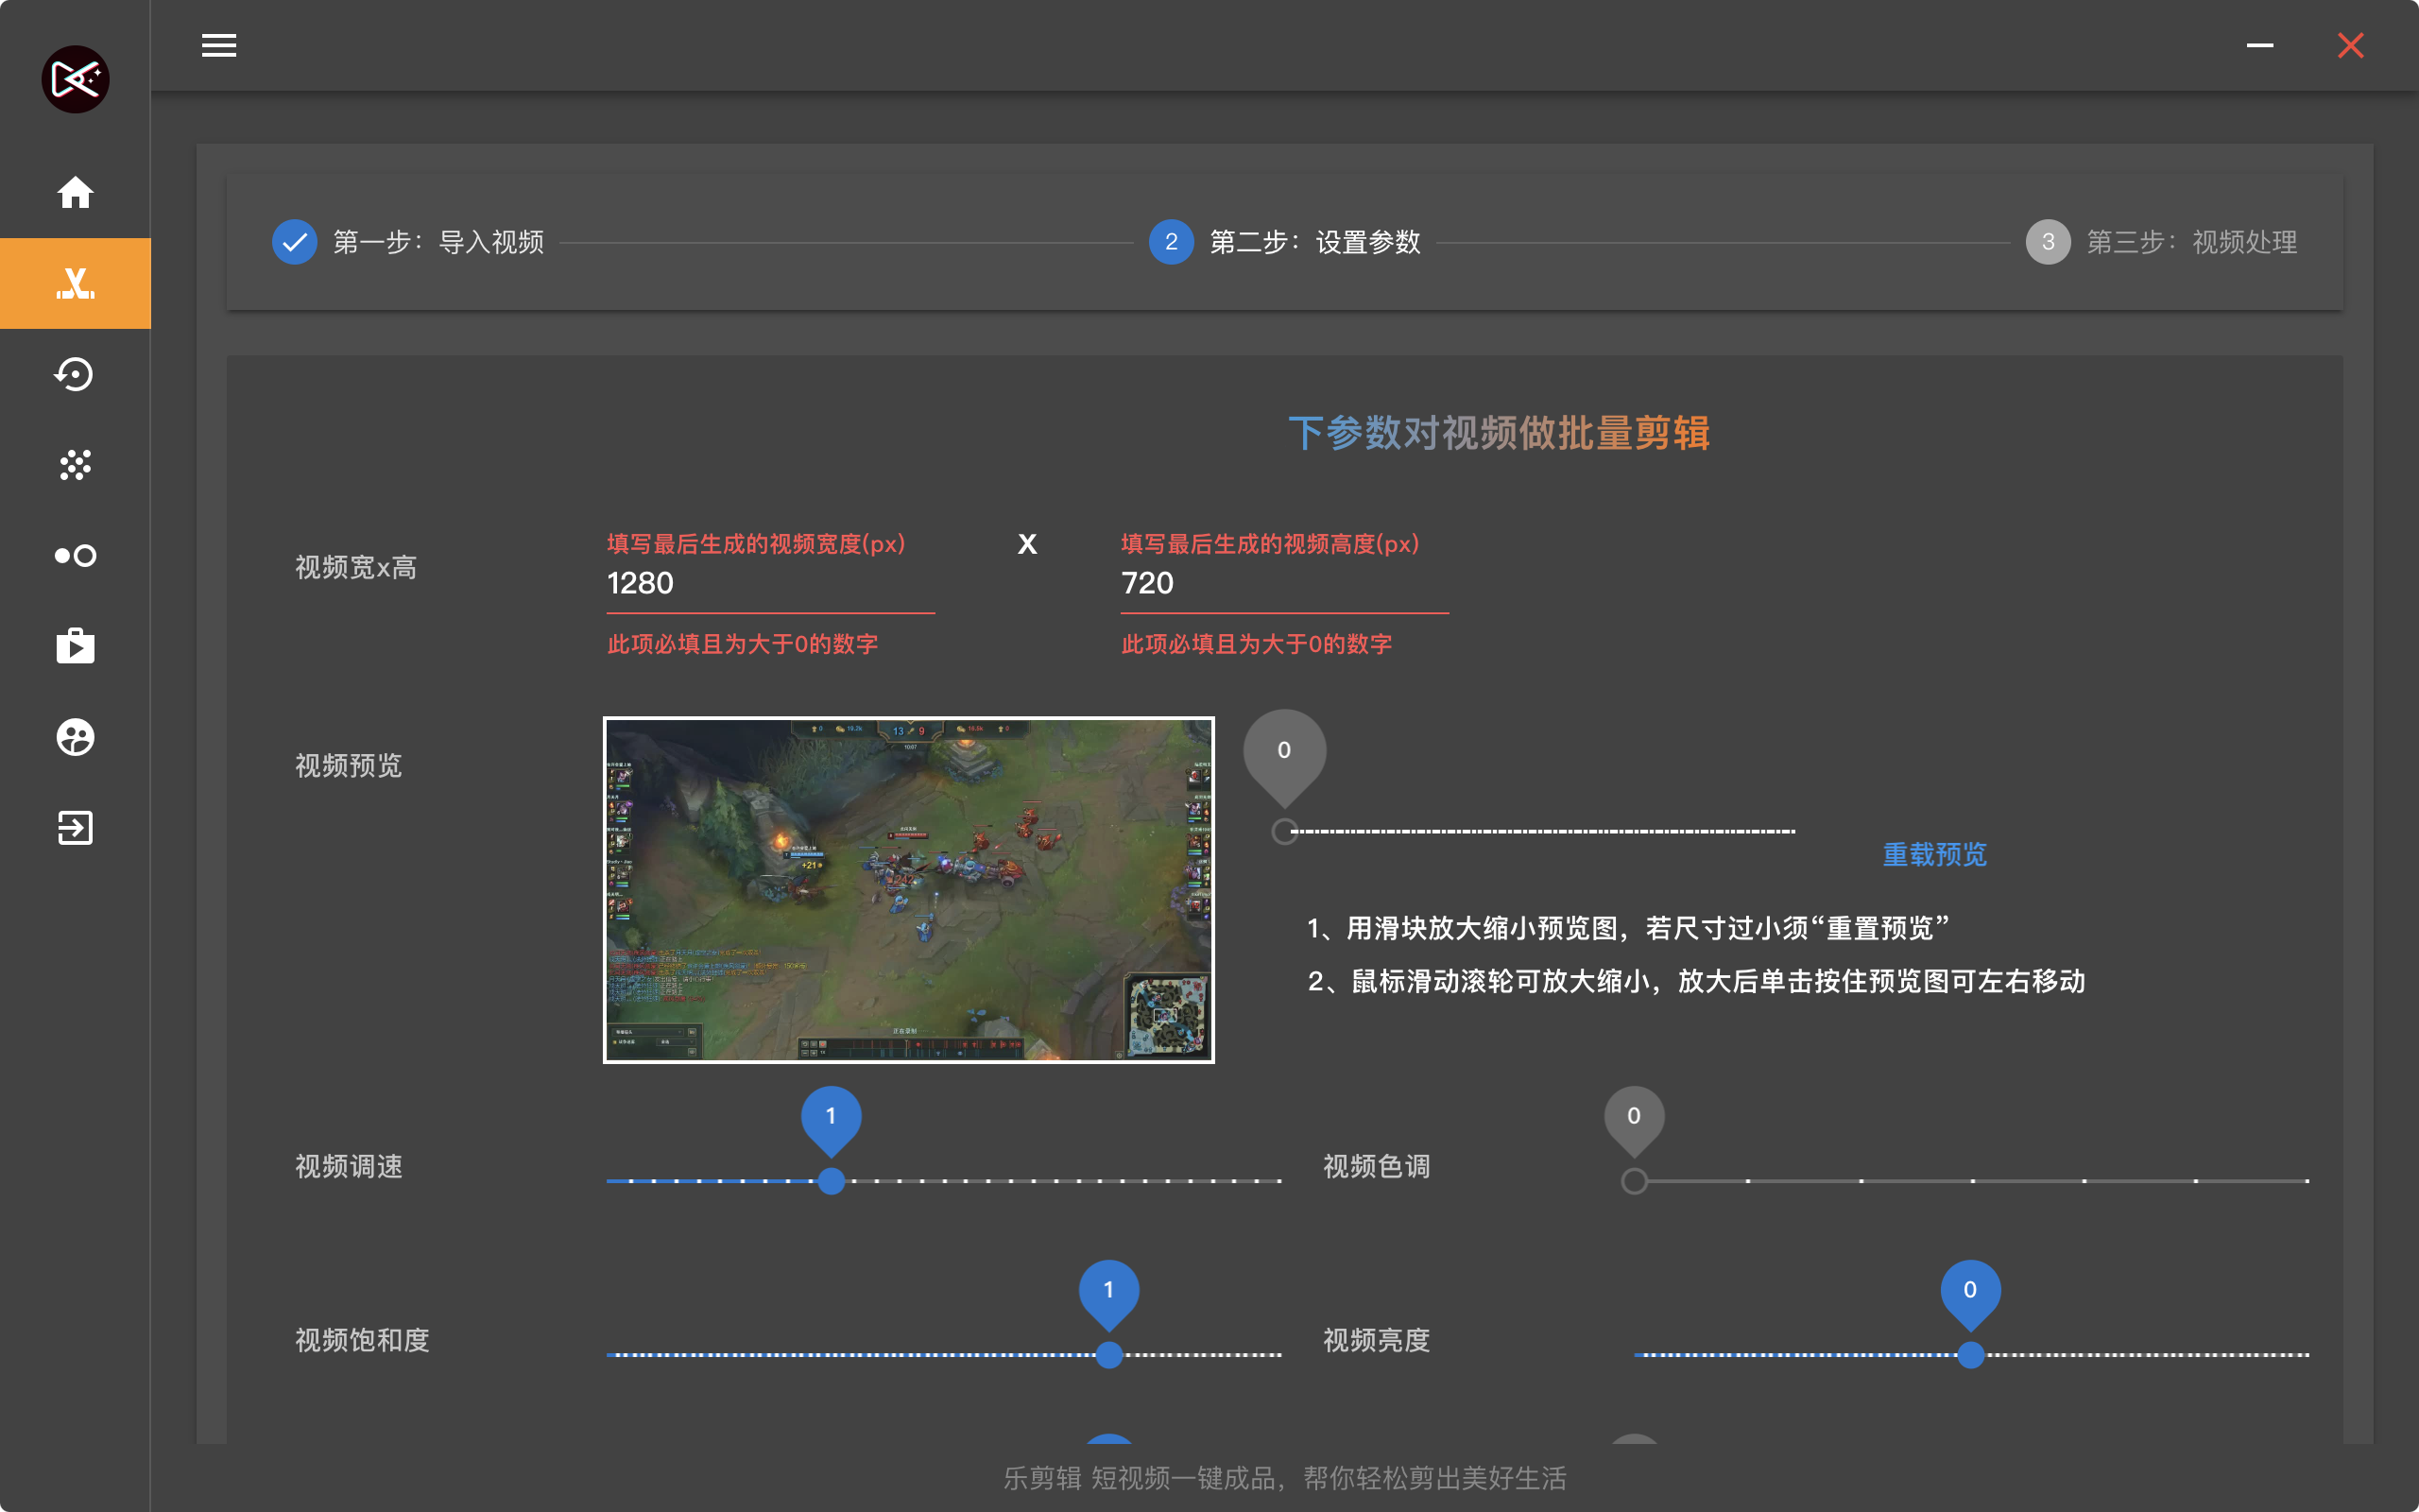Open the dot-and-circle sidebar icon
The image size is (2419, 1512).
[x=75, y=555]
